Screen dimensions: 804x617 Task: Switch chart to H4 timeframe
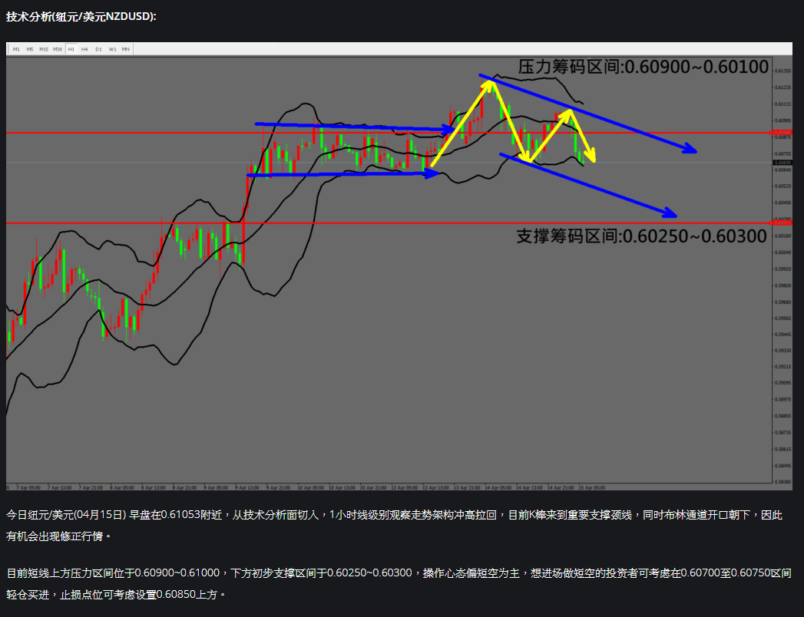tap(84, 49)
